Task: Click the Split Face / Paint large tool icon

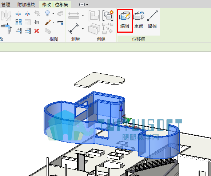Action: click(6, 16)
